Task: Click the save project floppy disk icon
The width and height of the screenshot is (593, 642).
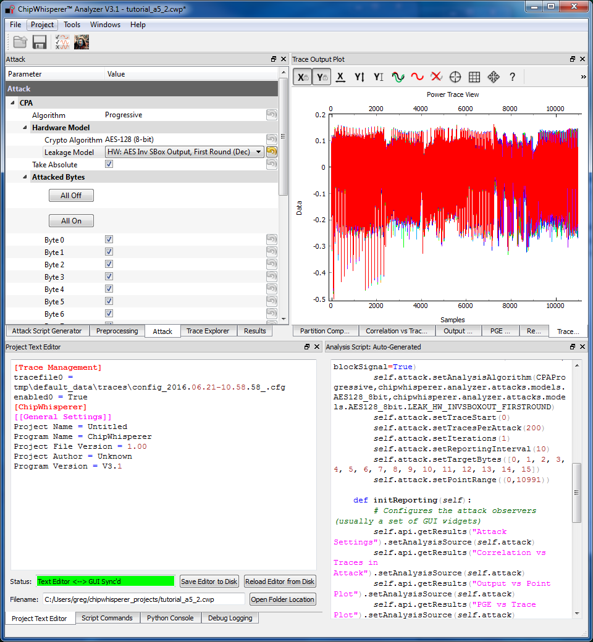Action: [40, 42]
